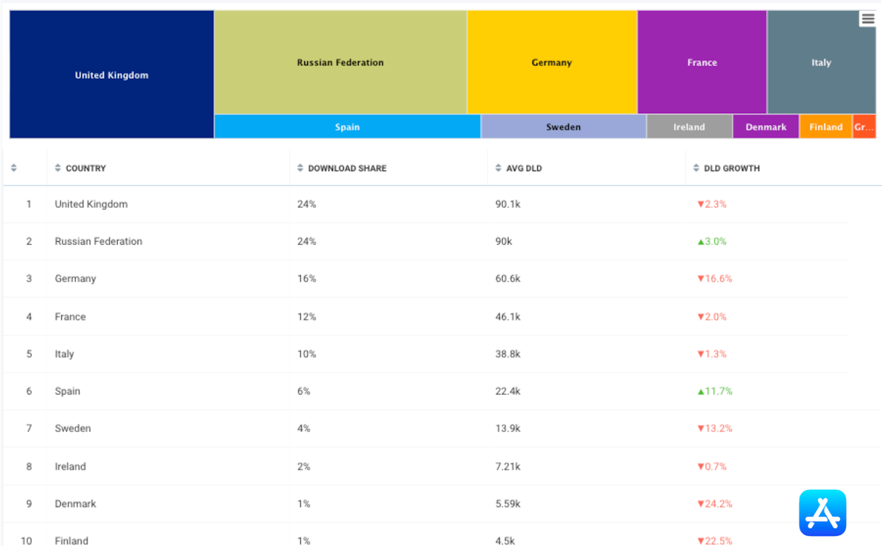Click the purple France treemap tile
882x546 pixels.
(702, 62)
